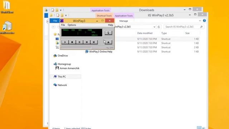Click the This PC computer icon

55,76
